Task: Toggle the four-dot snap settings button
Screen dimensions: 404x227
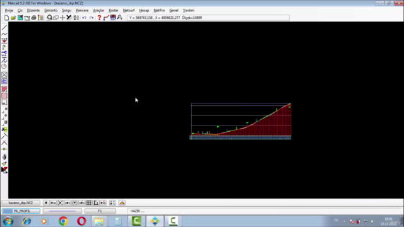Action: [112, 203]
